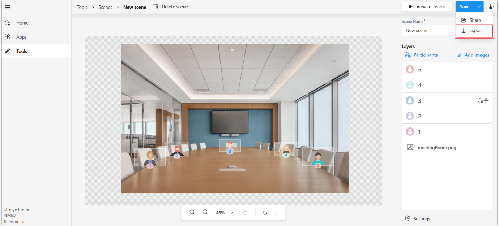Select Export from the Save menu

coord(474,30)
